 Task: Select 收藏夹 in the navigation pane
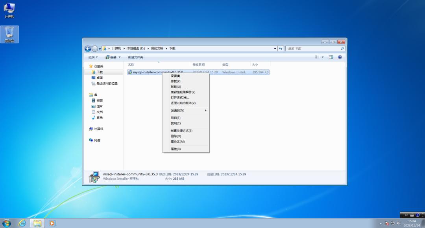pyautogui.click(x=96, y=66)
